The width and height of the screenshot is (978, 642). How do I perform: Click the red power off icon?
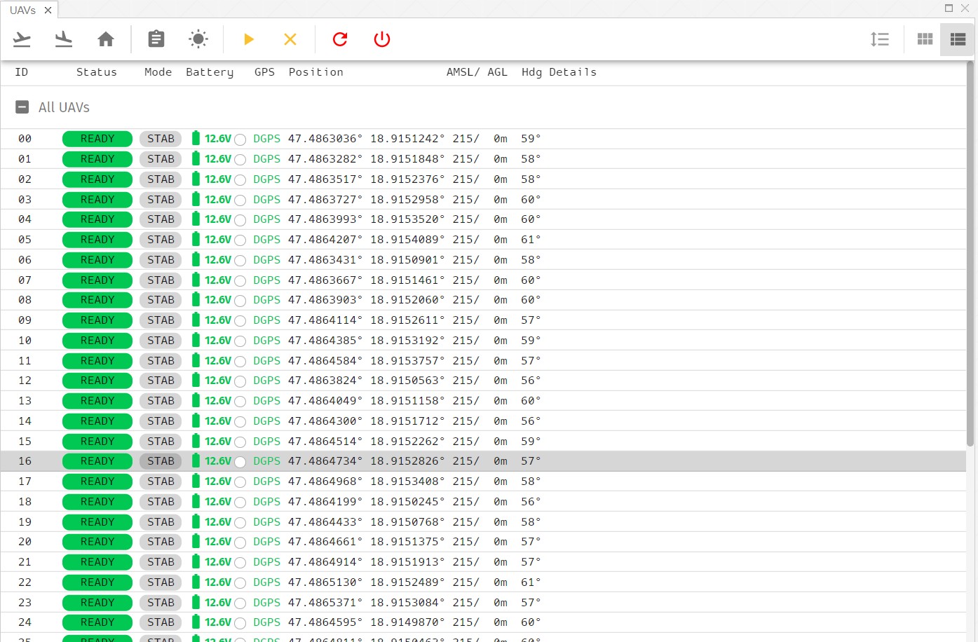381,39
